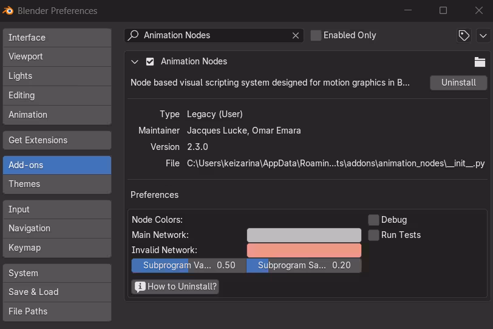Open the add-on tags filter icon
493x329 pixels.
coord(464,35)
